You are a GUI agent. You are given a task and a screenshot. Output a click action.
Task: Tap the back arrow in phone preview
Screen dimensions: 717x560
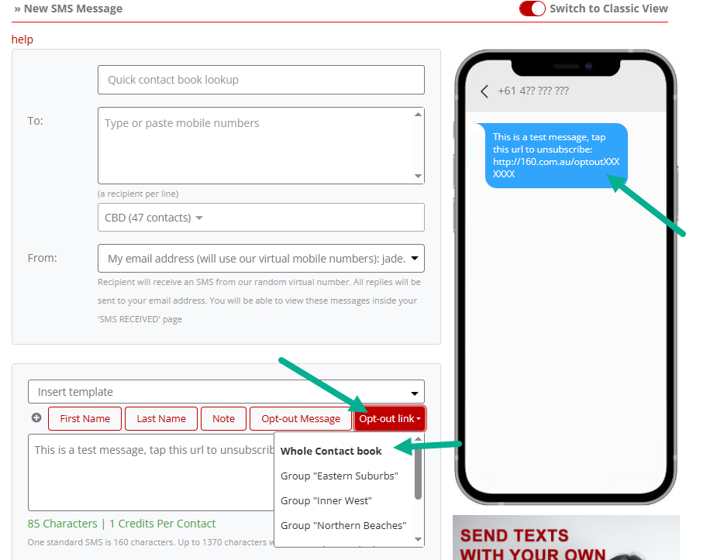(x=484, y=91)
